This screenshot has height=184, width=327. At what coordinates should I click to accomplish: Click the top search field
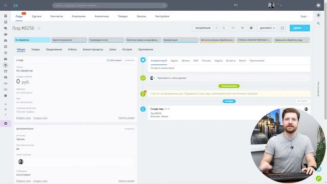[110, 6]
